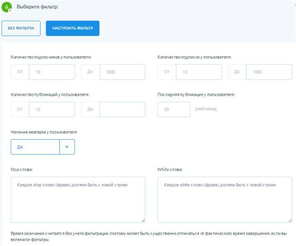Image resolution: width=296 pixels, height=246 pixels.
Task: Click the White слова textarea resize handle
Action: [x=290, y=220]
